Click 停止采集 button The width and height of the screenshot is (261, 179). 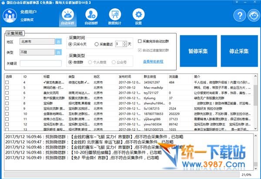239,51
